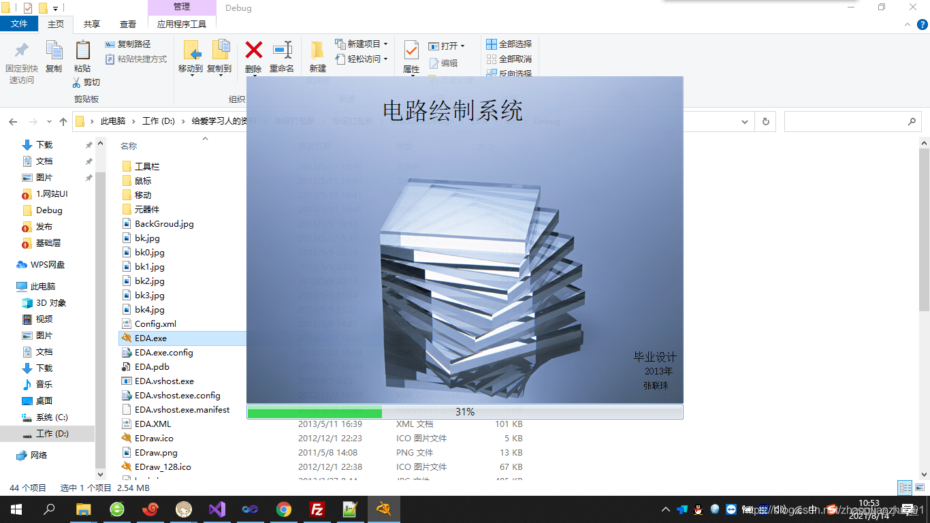Show hidden system tray icons chevron
Viewport: 930px width, 523px height.
click(666, 509)
